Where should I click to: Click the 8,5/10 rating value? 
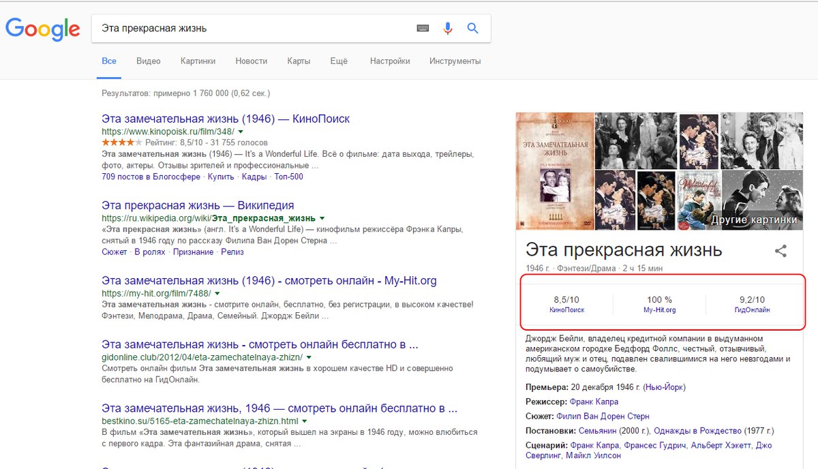pyautogui.click(x=566, y=300)
